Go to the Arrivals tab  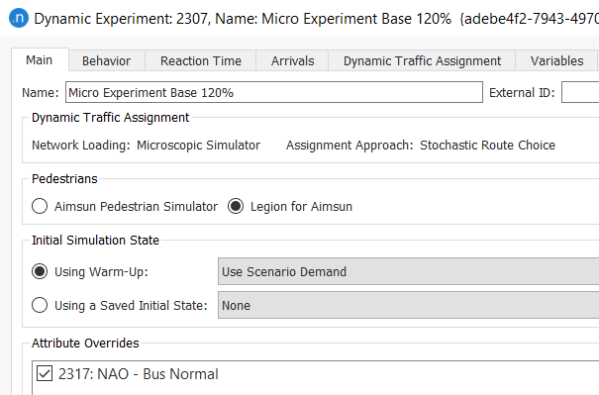click(292, 61)
